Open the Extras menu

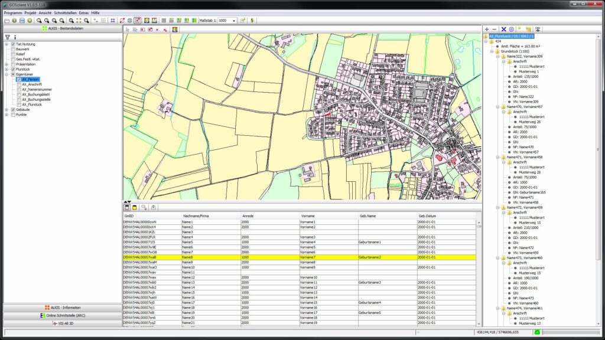click(84, 12)
